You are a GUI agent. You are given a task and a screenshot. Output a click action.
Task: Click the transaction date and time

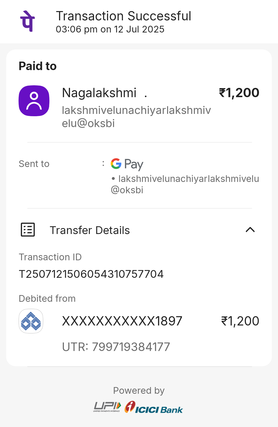(110, 29)
